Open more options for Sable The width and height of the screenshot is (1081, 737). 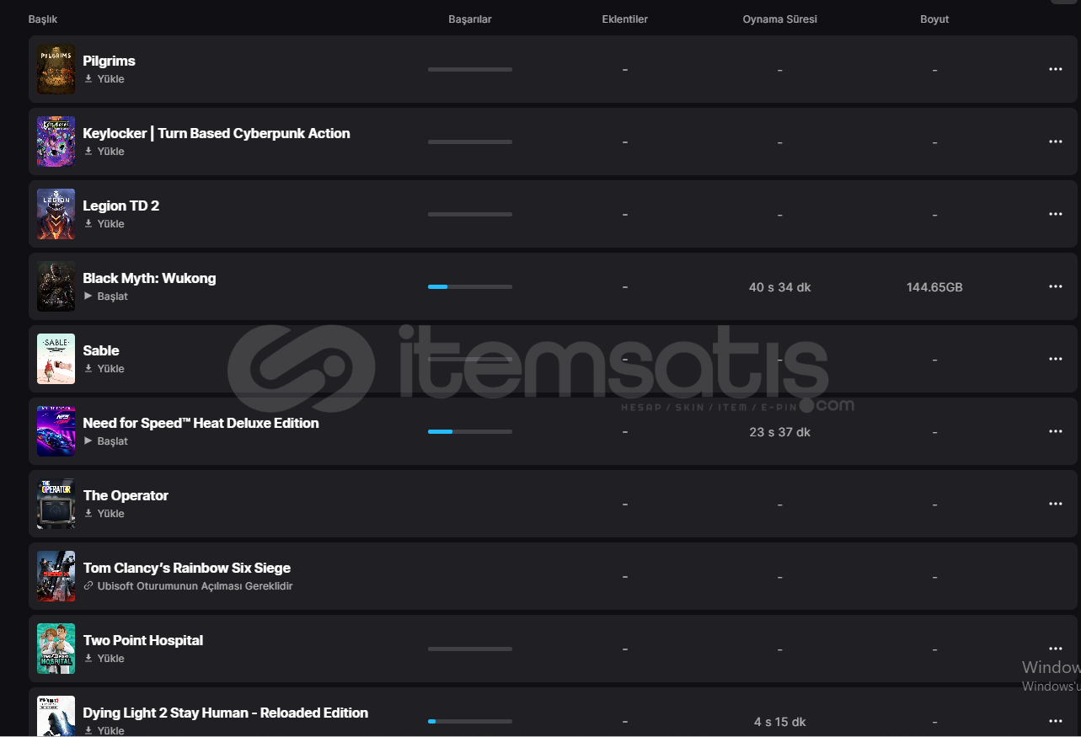(x=1055, y=359)
